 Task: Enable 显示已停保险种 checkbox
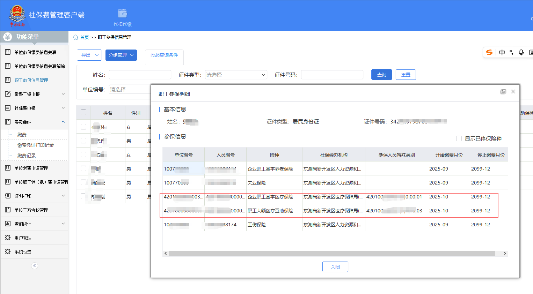pos(459,139)
